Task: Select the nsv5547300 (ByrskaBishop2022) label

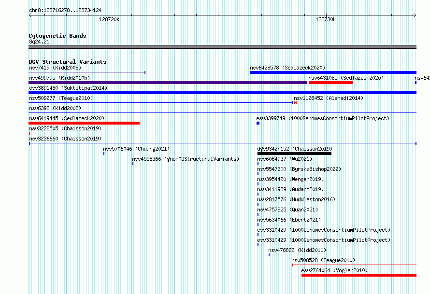Action: (x=299, y=169)
